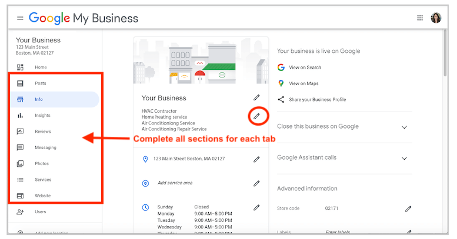Edit business hours pencil icon
This screenshot has width=457, height=239.
pyautogui.click(x=256, y=207)
